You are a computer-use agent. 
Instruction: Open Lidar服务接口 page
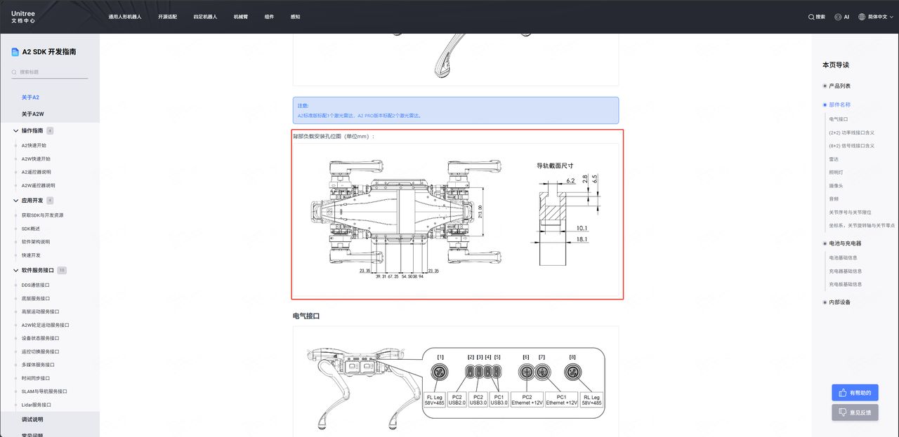point(37,405)
